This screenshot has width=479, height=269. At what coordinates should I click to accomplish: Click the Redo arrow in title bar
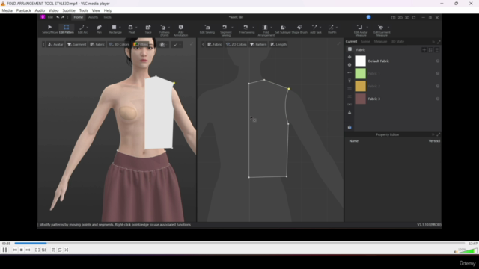click(63, 17)
